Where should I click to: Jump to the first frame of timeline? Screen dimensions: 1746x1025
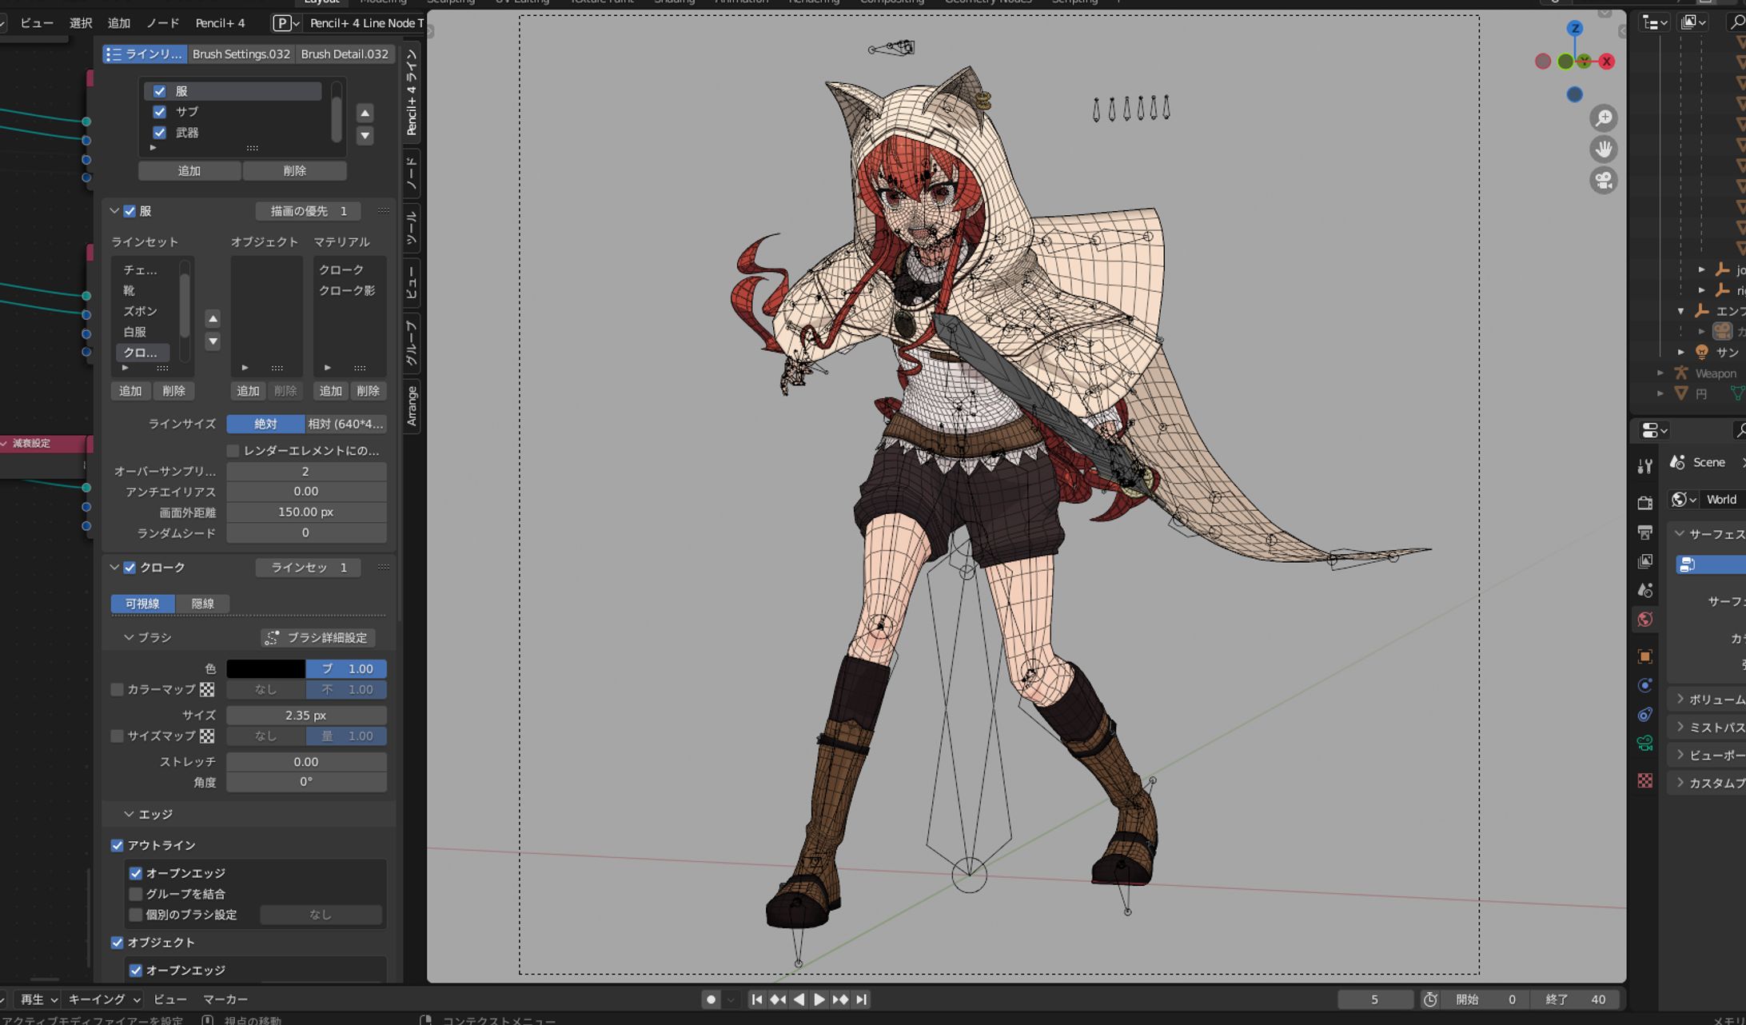click(x=756, y=999)
